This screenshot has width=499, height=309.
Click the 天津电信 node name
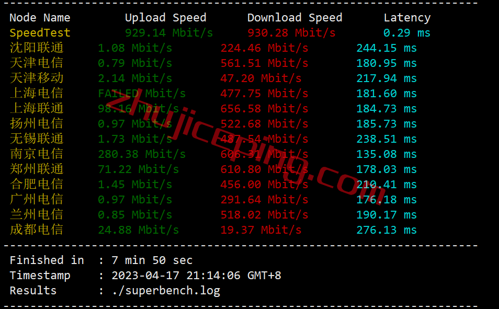pos(37,63)
